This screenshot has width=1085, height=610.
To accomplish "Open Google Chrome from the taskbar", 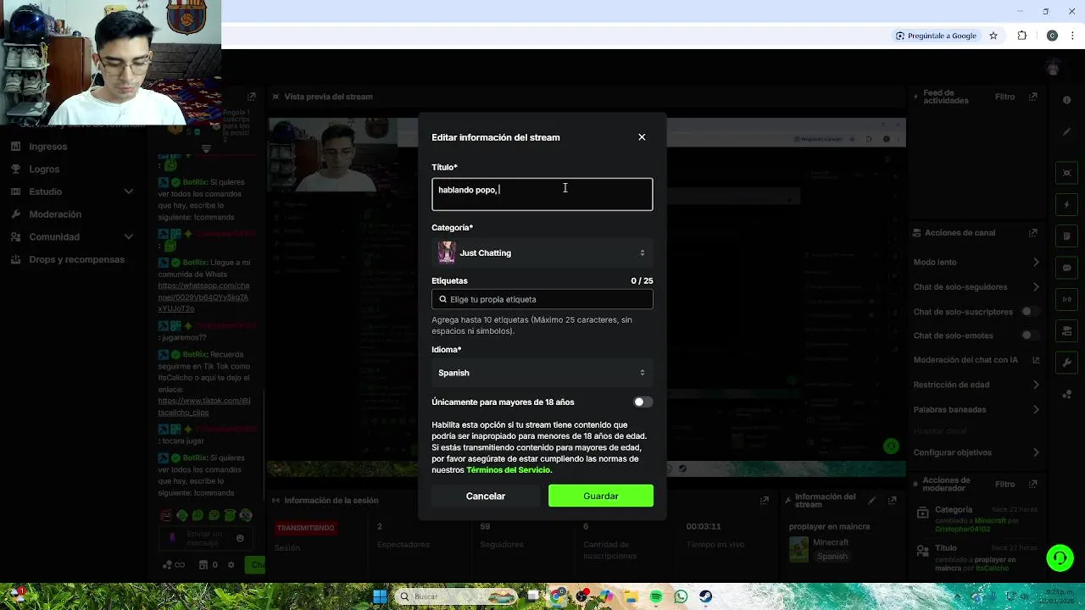I will 557,596.
